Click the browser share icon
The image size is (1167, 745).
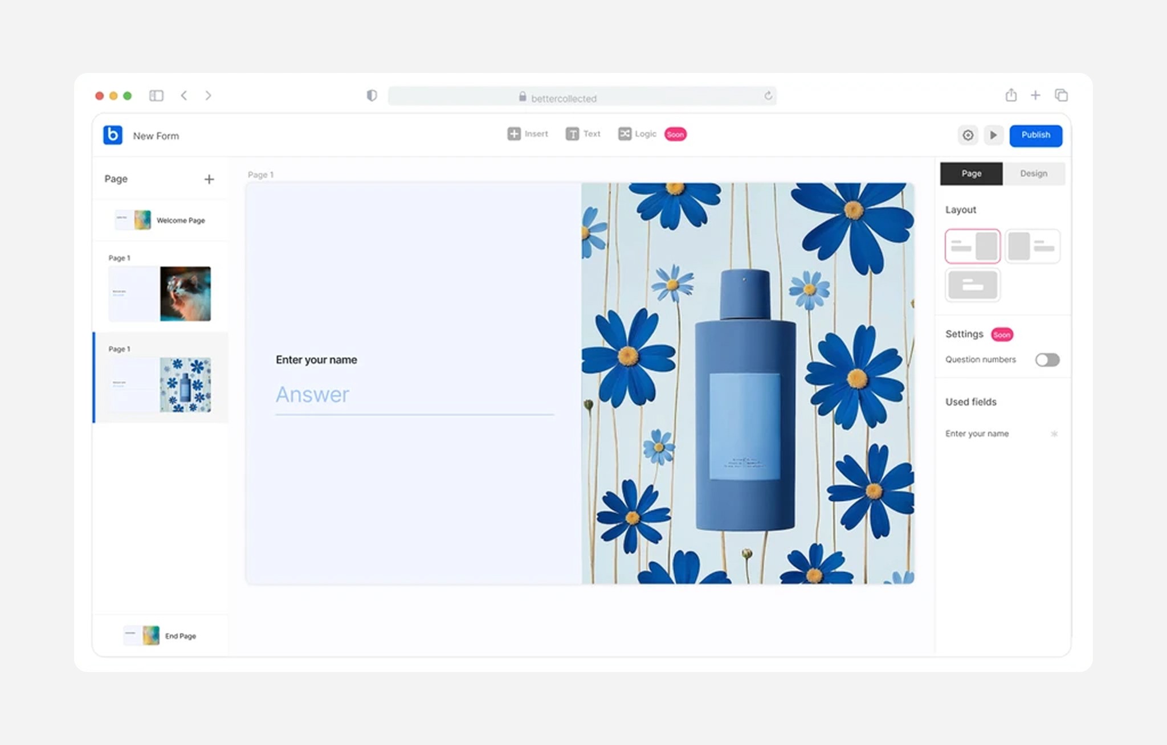coord(1011,95)
